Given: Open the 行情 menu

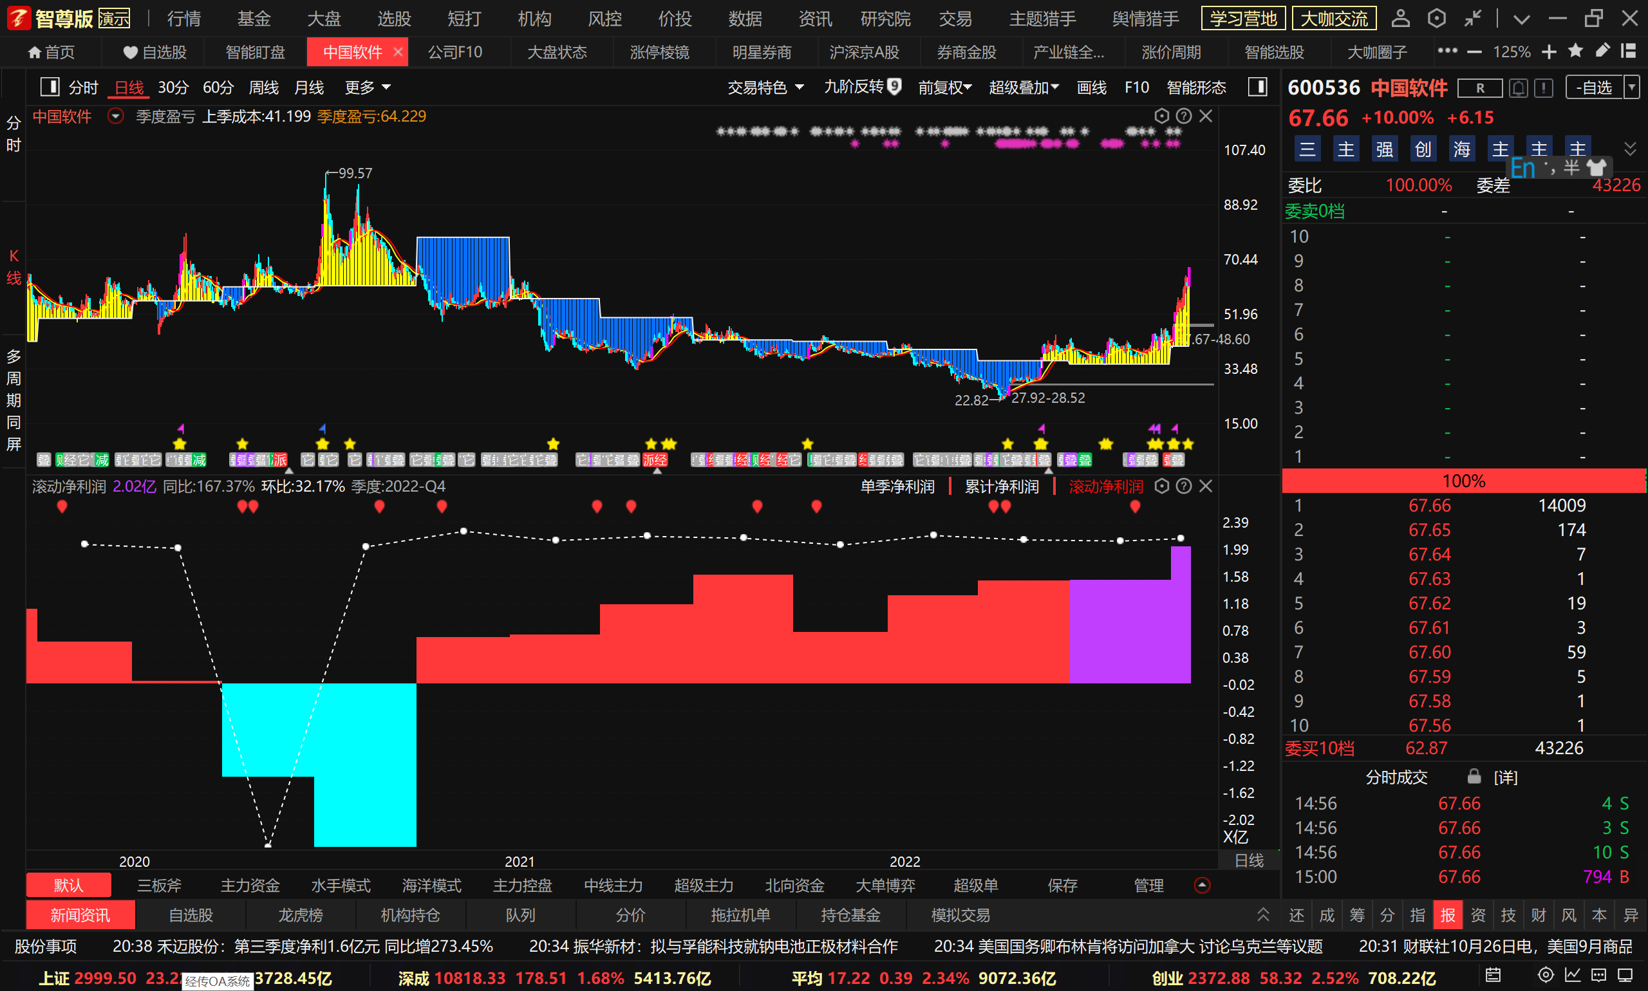Looking at the screenshot, I should [183, 19].
